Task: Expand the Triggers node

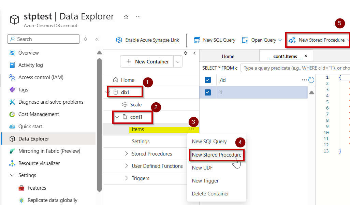Action: click(127, 178)
